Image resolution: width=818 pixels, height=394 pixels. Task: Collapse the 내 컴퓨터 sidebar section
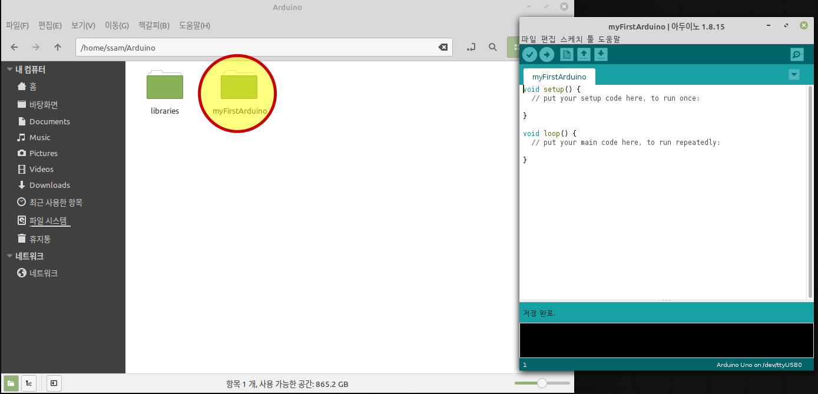9,69
